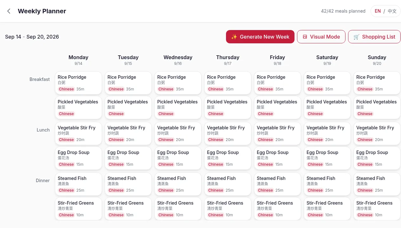
Task: Open Monday's Steamed Fish meal card
Action: point(78,184)
